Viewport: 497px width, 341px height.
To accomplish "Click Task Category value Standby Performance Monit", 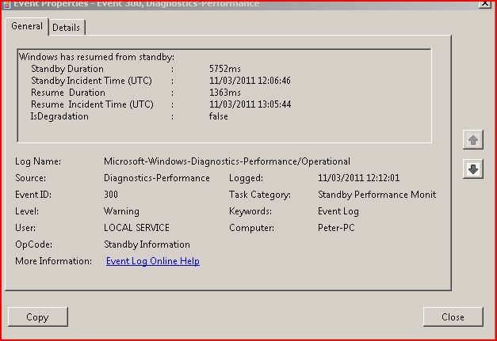I will (x=377, y=195).
